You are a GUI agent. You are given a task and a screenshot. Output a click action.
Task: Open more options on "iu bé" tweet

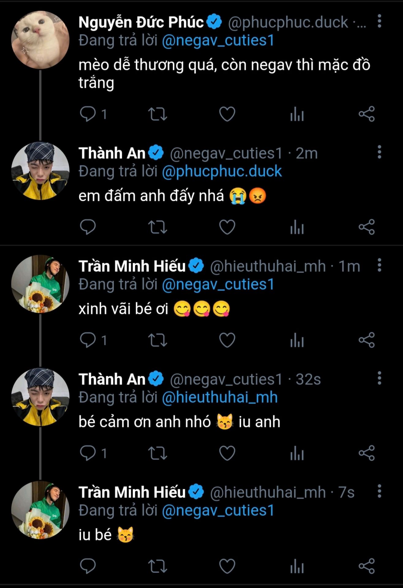pyautogui.click(x=379, y=491)
